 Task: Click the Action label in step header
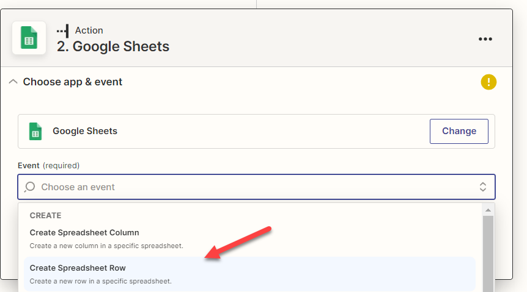tap(89, 30)
